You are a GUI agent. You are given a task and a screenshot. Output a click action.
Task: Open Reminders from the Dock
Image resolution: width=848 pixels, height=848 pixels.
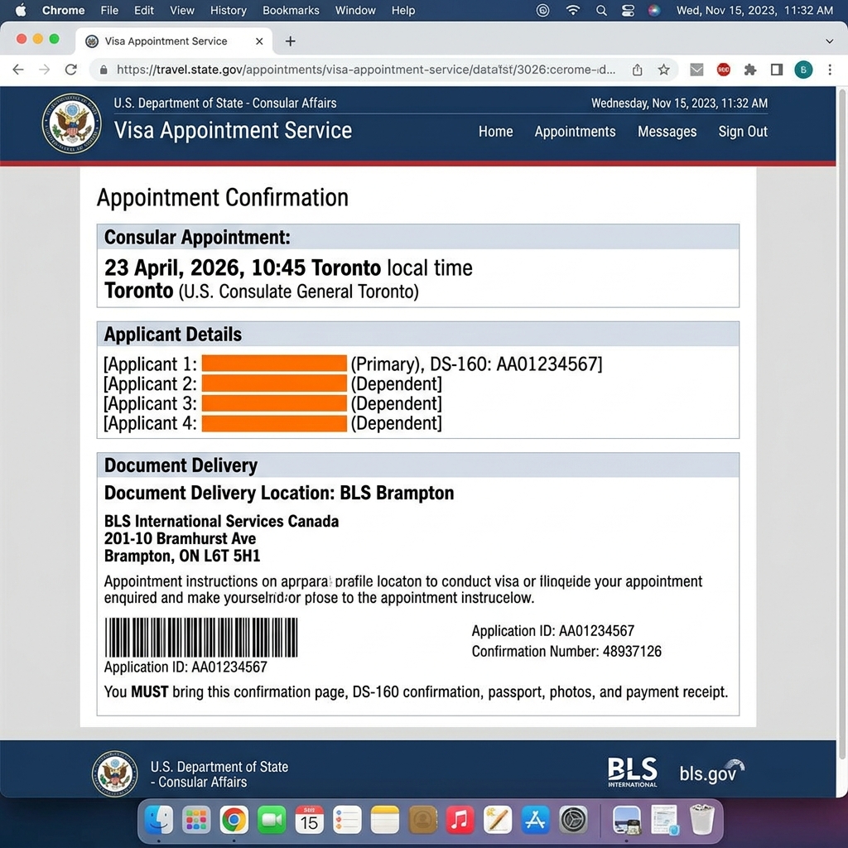pyautogui.click(x=347, y=820)
